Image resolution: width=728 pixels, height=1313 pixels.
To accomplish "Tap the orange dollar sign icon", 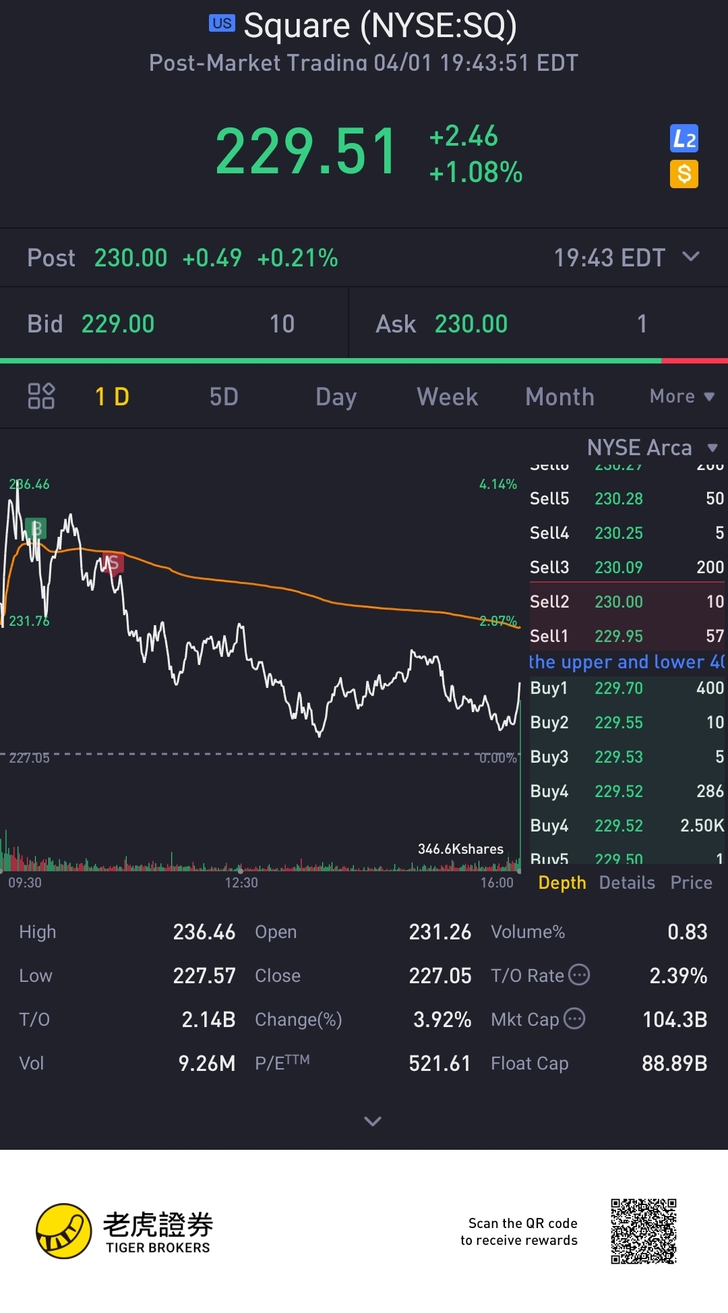I will pos(684,174).
